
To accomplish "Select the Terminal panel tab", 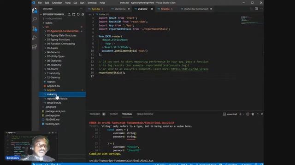I will (127, 114).
